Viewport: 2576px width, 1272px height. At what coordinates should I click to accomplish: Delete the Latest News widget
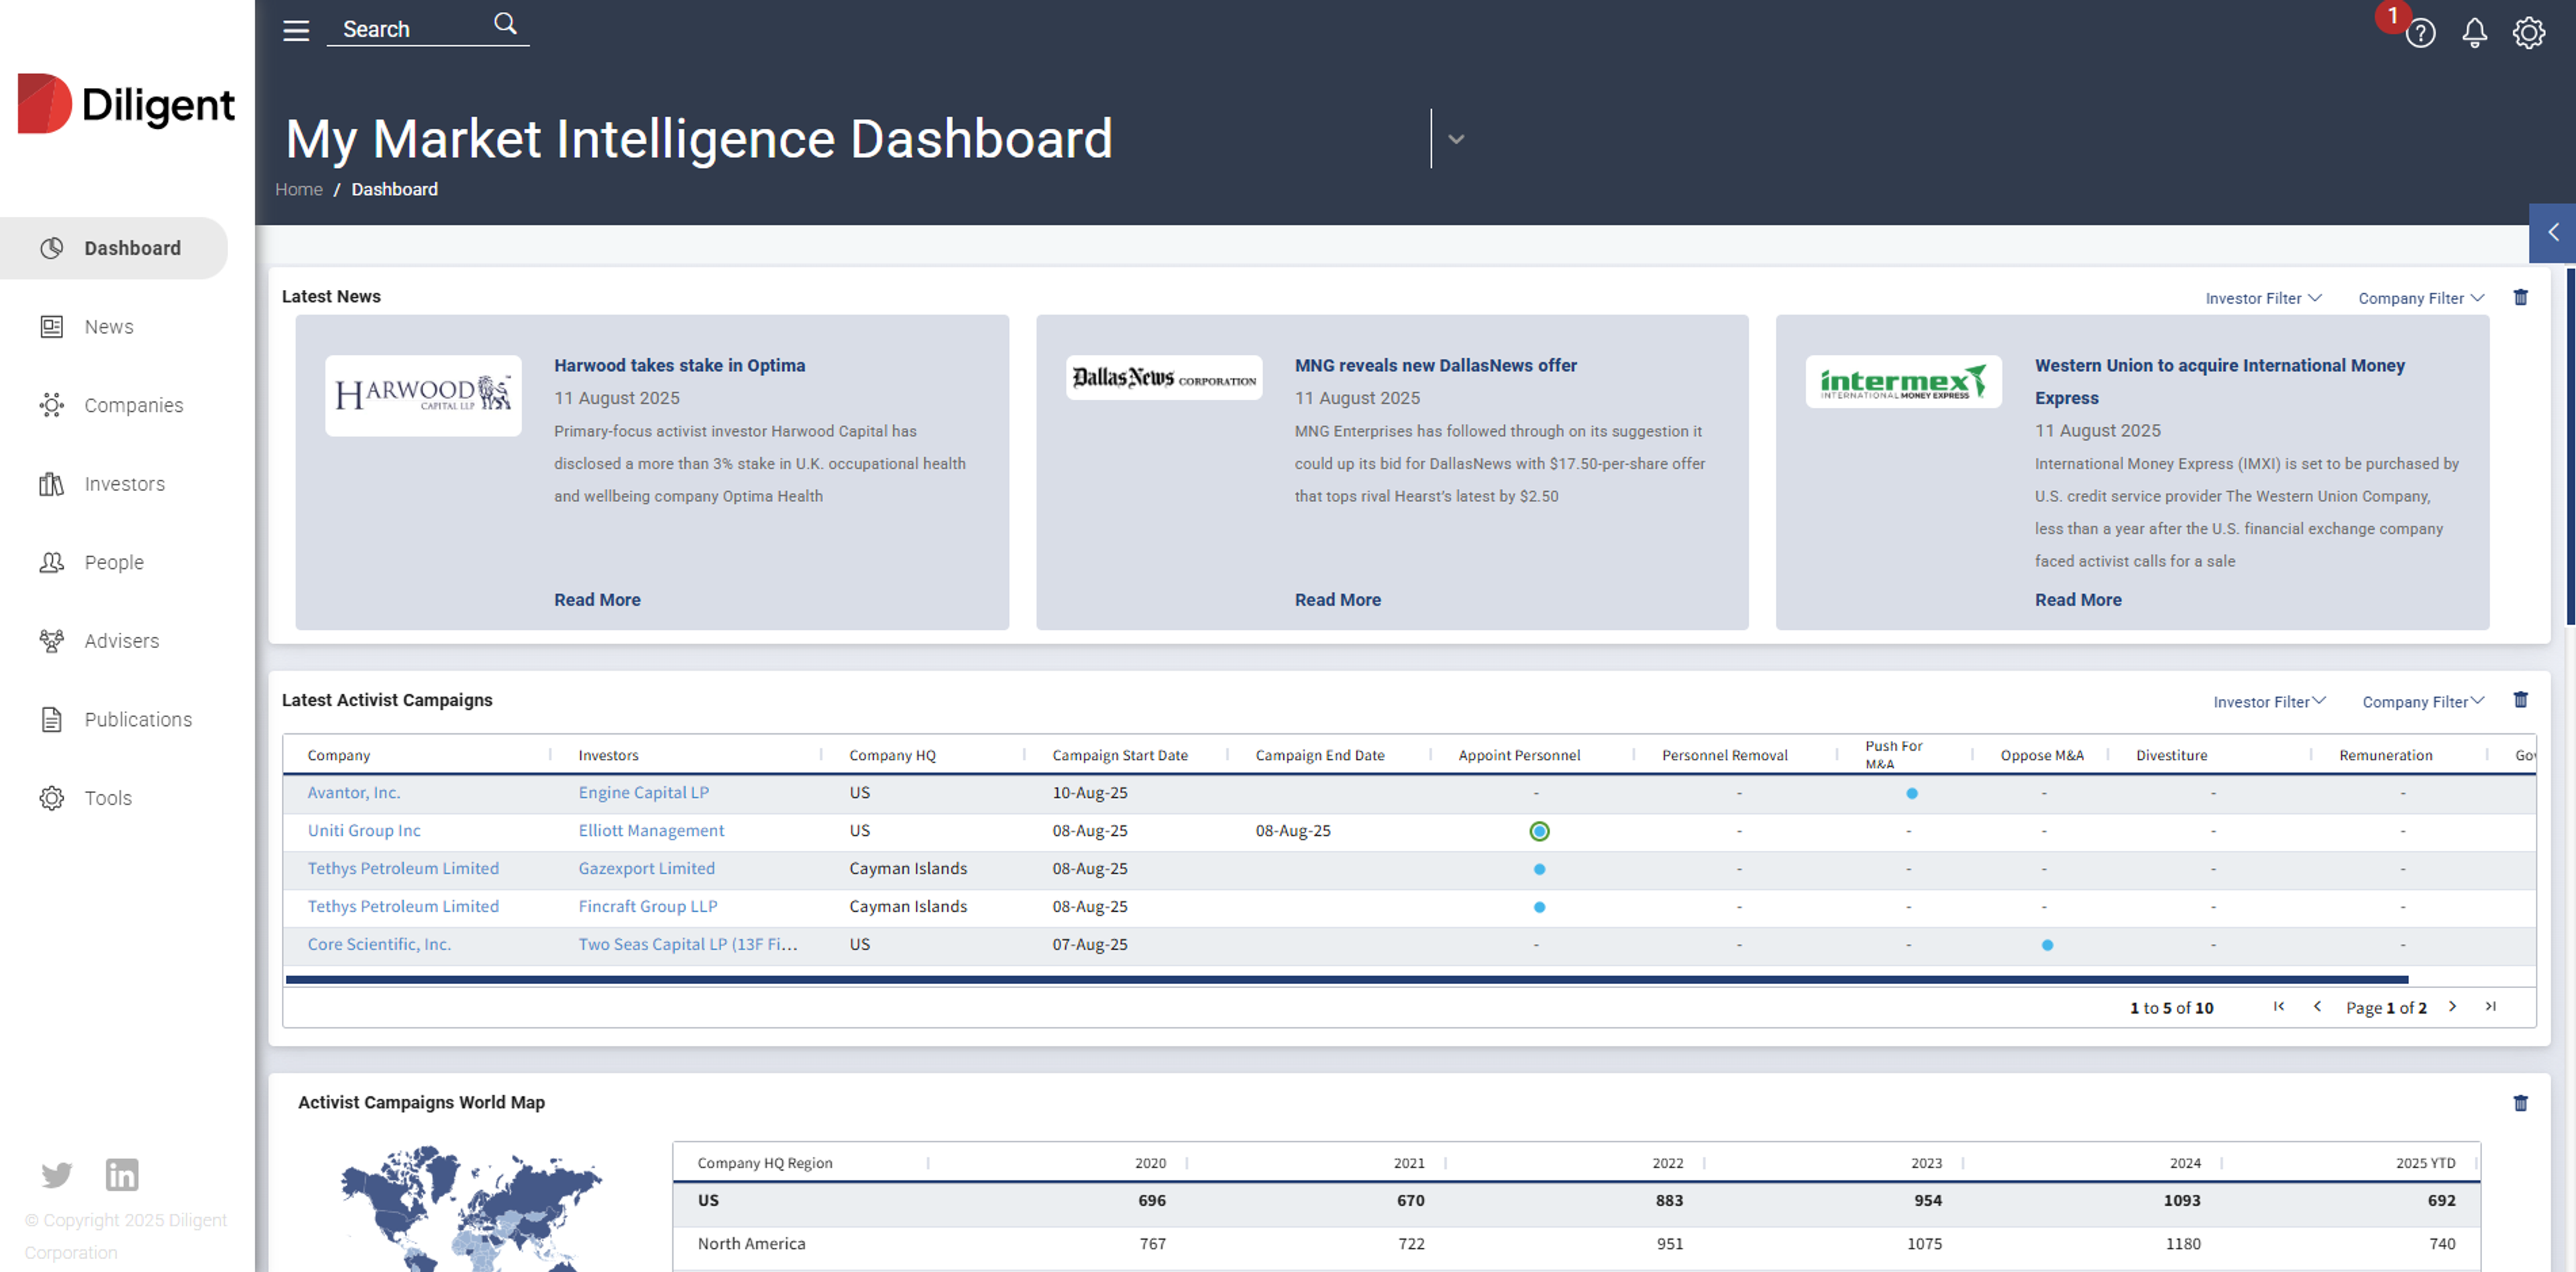tap(2521, 297)
